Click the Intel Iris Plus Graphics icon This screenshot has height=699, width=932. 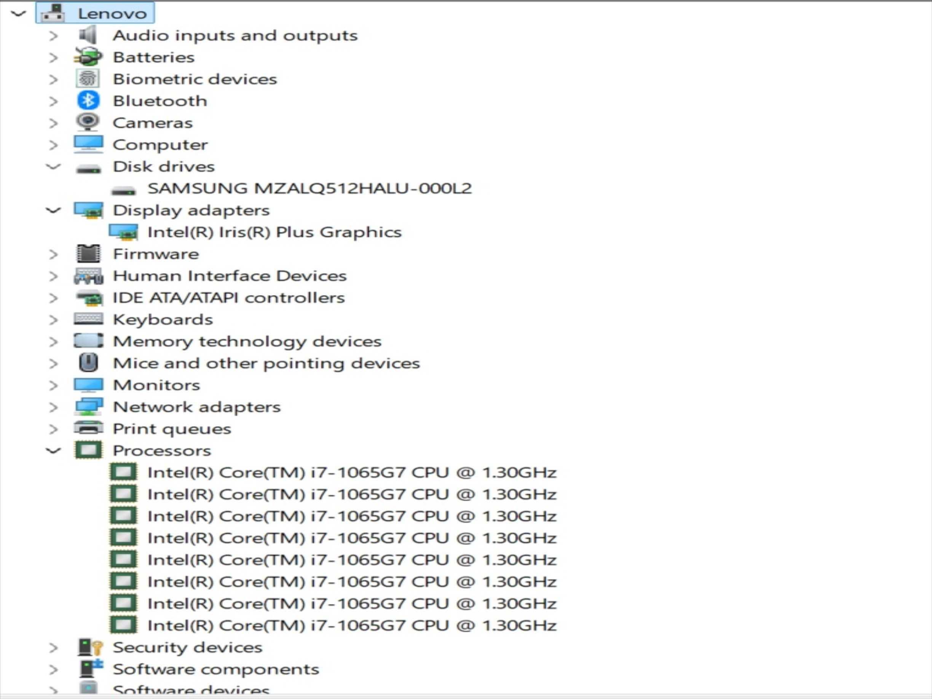point(123,232)
